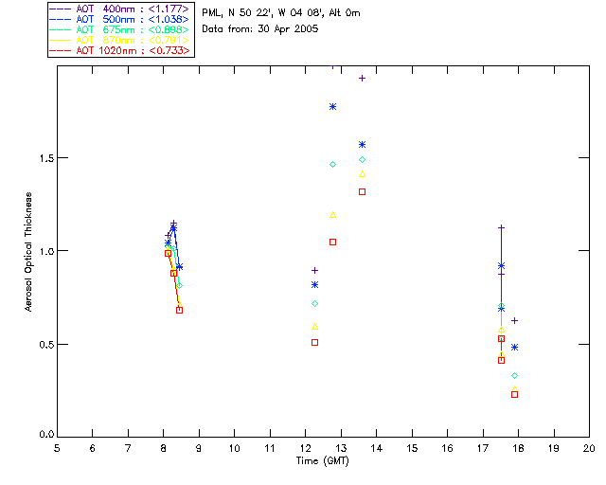Click y-axis tick label '1.5'
Image resolution: width=606 pixels, height=485 pixels.
[46, 158]
